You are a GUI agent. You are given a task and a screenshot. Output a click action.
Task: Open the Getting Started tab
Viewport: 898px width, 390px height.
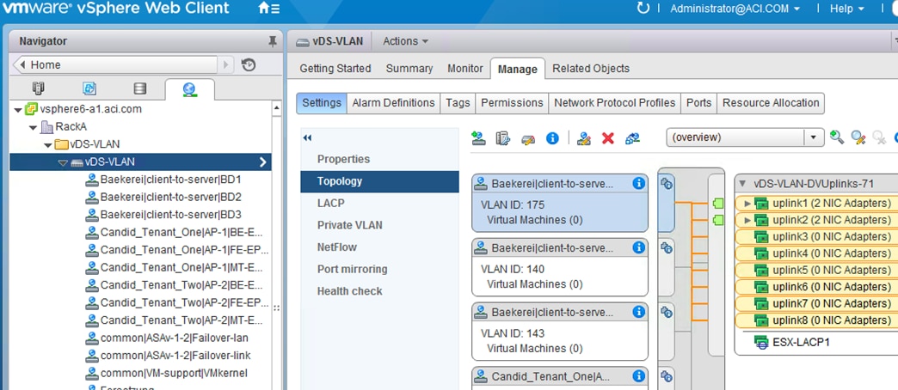click(335, 68)
